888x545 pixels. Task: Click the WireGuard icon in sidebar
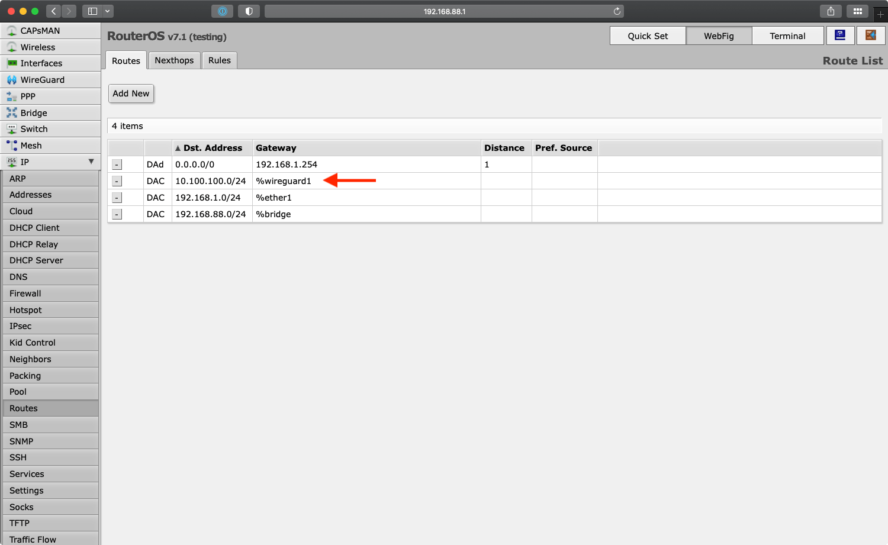(12, 80)
